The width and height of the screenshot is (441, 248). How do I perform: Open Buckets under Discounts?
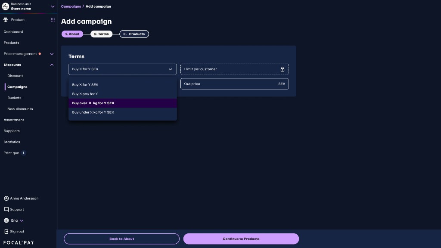click(x=14, y=98)
